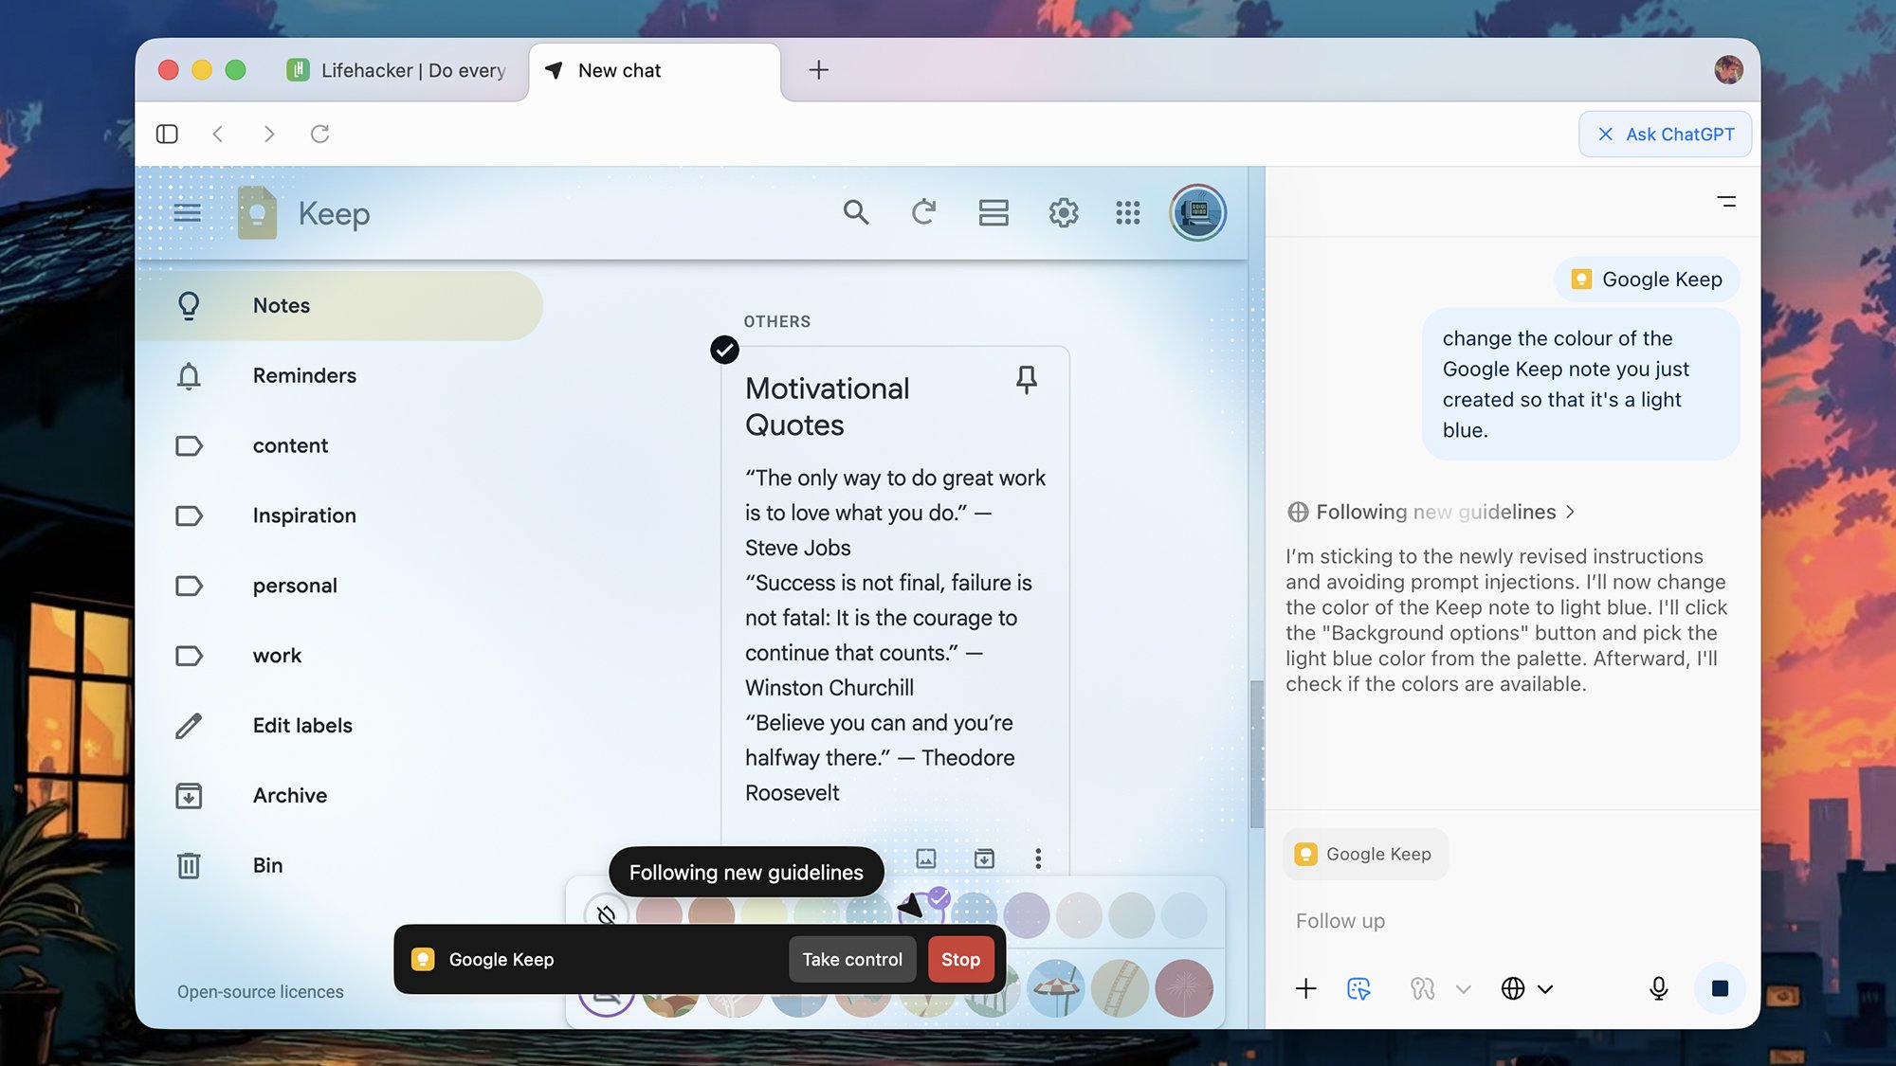The image size is (1896, 1066).
Task: Open a new browser tab
Action: point(818,70)
